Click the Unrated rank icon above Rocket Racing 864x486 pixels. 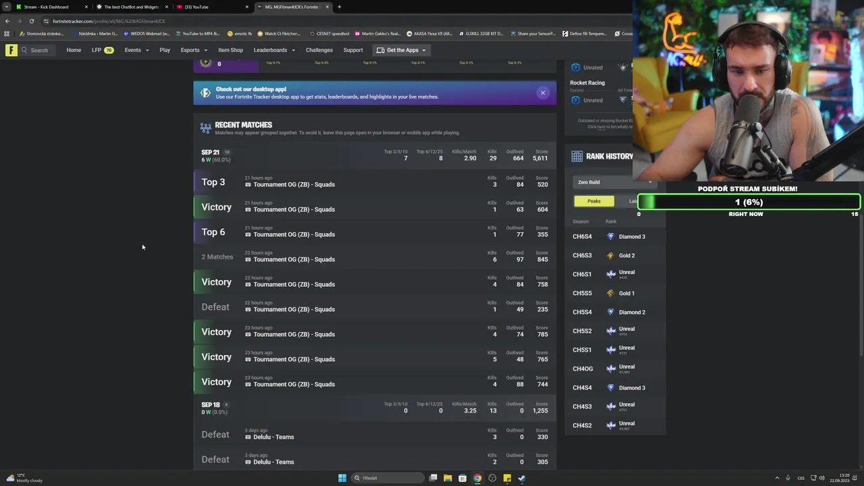[576, 67]
